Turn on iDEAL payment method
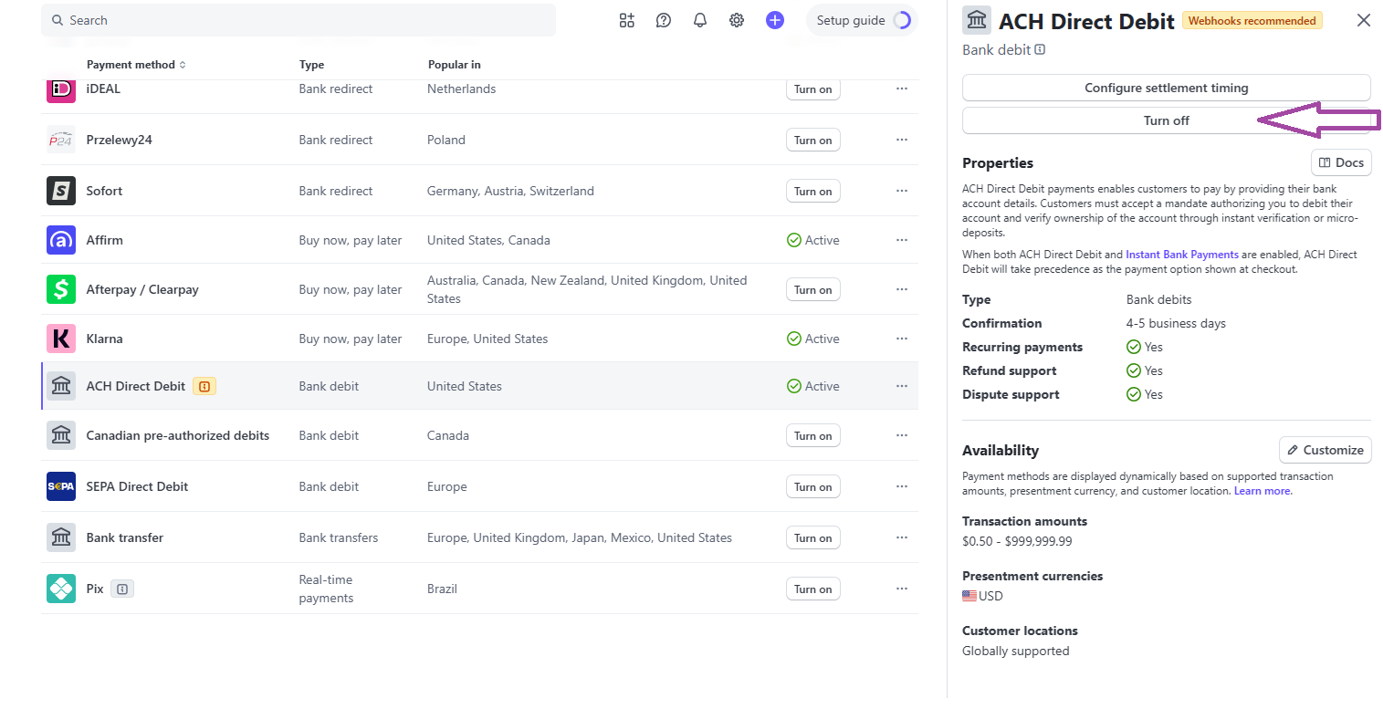The height and width of the screenshot is (709, 1383). pyautogui.click(x=812, y=89)
